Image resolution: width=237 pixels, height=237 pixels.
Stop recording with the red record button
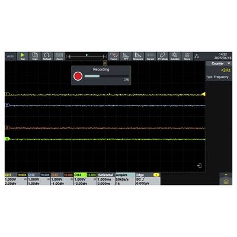click(x=78, y=76)
